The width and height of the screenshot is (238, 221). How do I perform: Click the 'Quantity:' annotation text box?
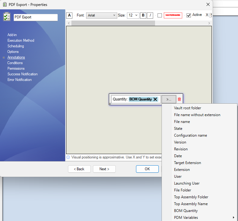(136, 99)
